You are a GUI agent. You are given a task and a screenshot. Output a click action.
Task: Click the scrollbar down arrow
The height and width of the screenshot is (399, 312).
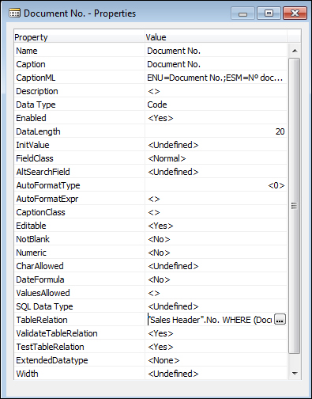pos(295,373)
